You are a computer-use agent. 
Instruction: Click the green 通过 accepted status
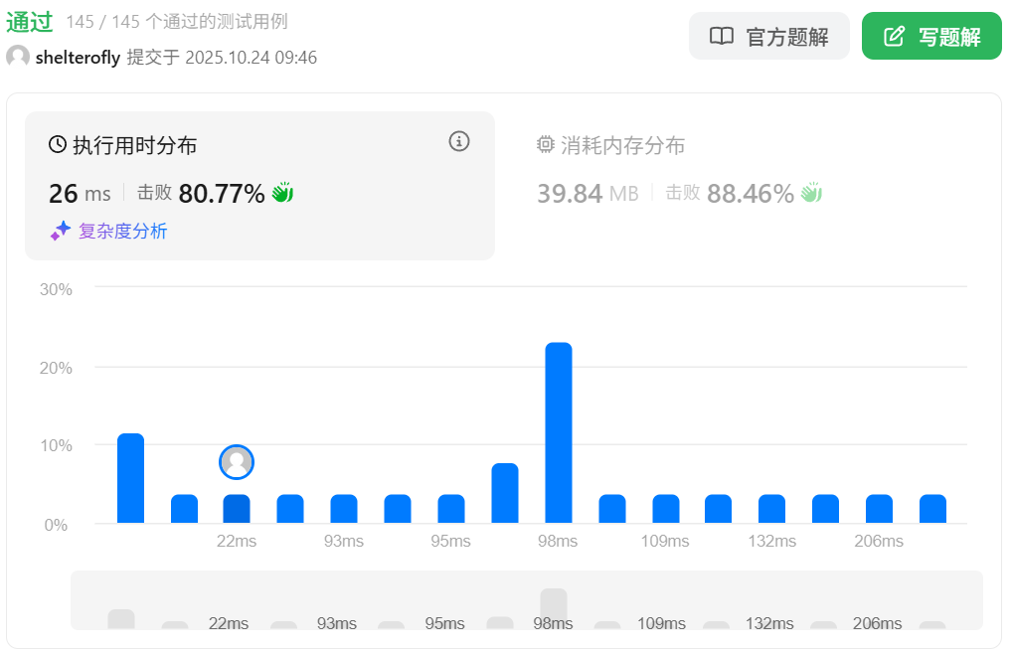[30, 22]
